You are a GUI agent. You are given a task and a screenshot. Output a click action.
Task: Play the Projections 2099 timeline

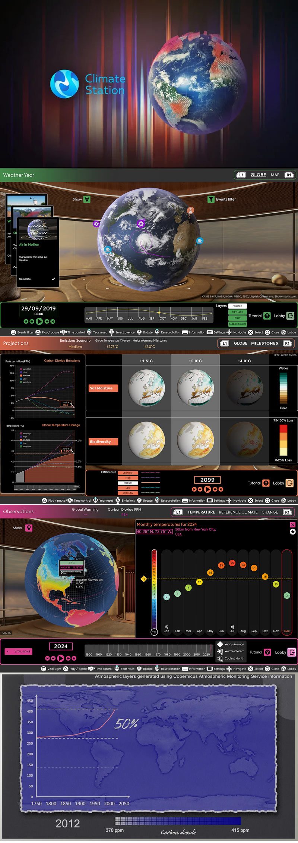click(207, 489)
